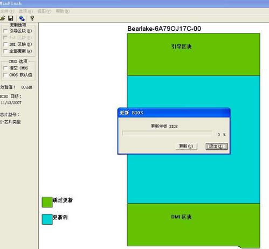Click the BIOS update progress bar

167,134
